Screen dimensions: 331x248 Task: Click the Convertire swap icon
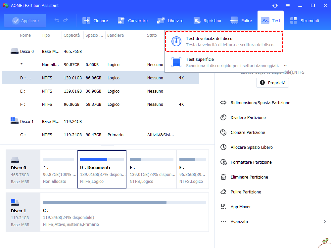tap(121, 21)
